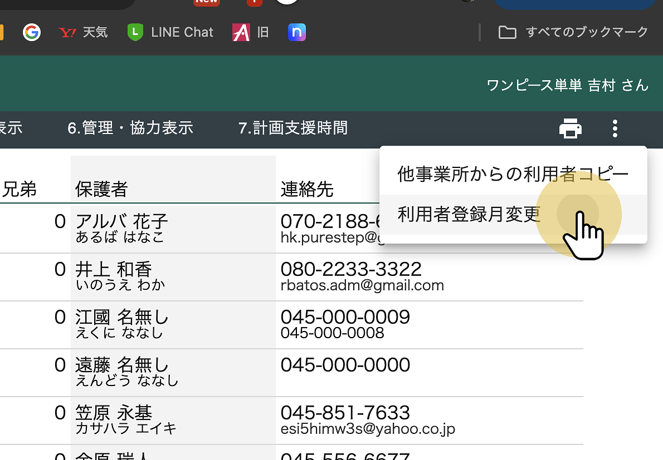Click the printer icon
The width and height of the screenshot is (663, 460).
(570, 128)
